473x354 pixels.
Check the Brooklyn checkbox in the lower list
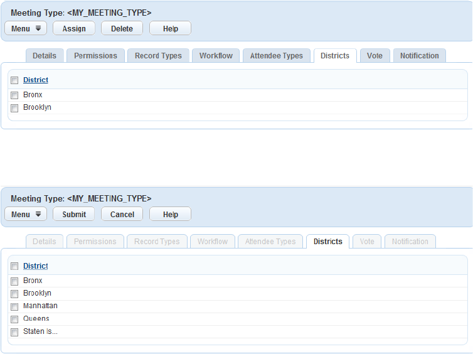[14, 294]
